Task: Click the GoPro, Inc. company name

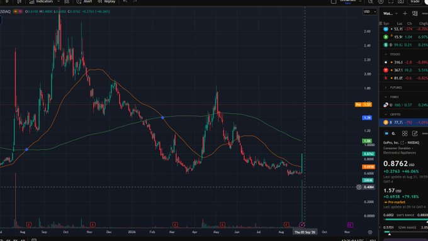Action: 391,142
